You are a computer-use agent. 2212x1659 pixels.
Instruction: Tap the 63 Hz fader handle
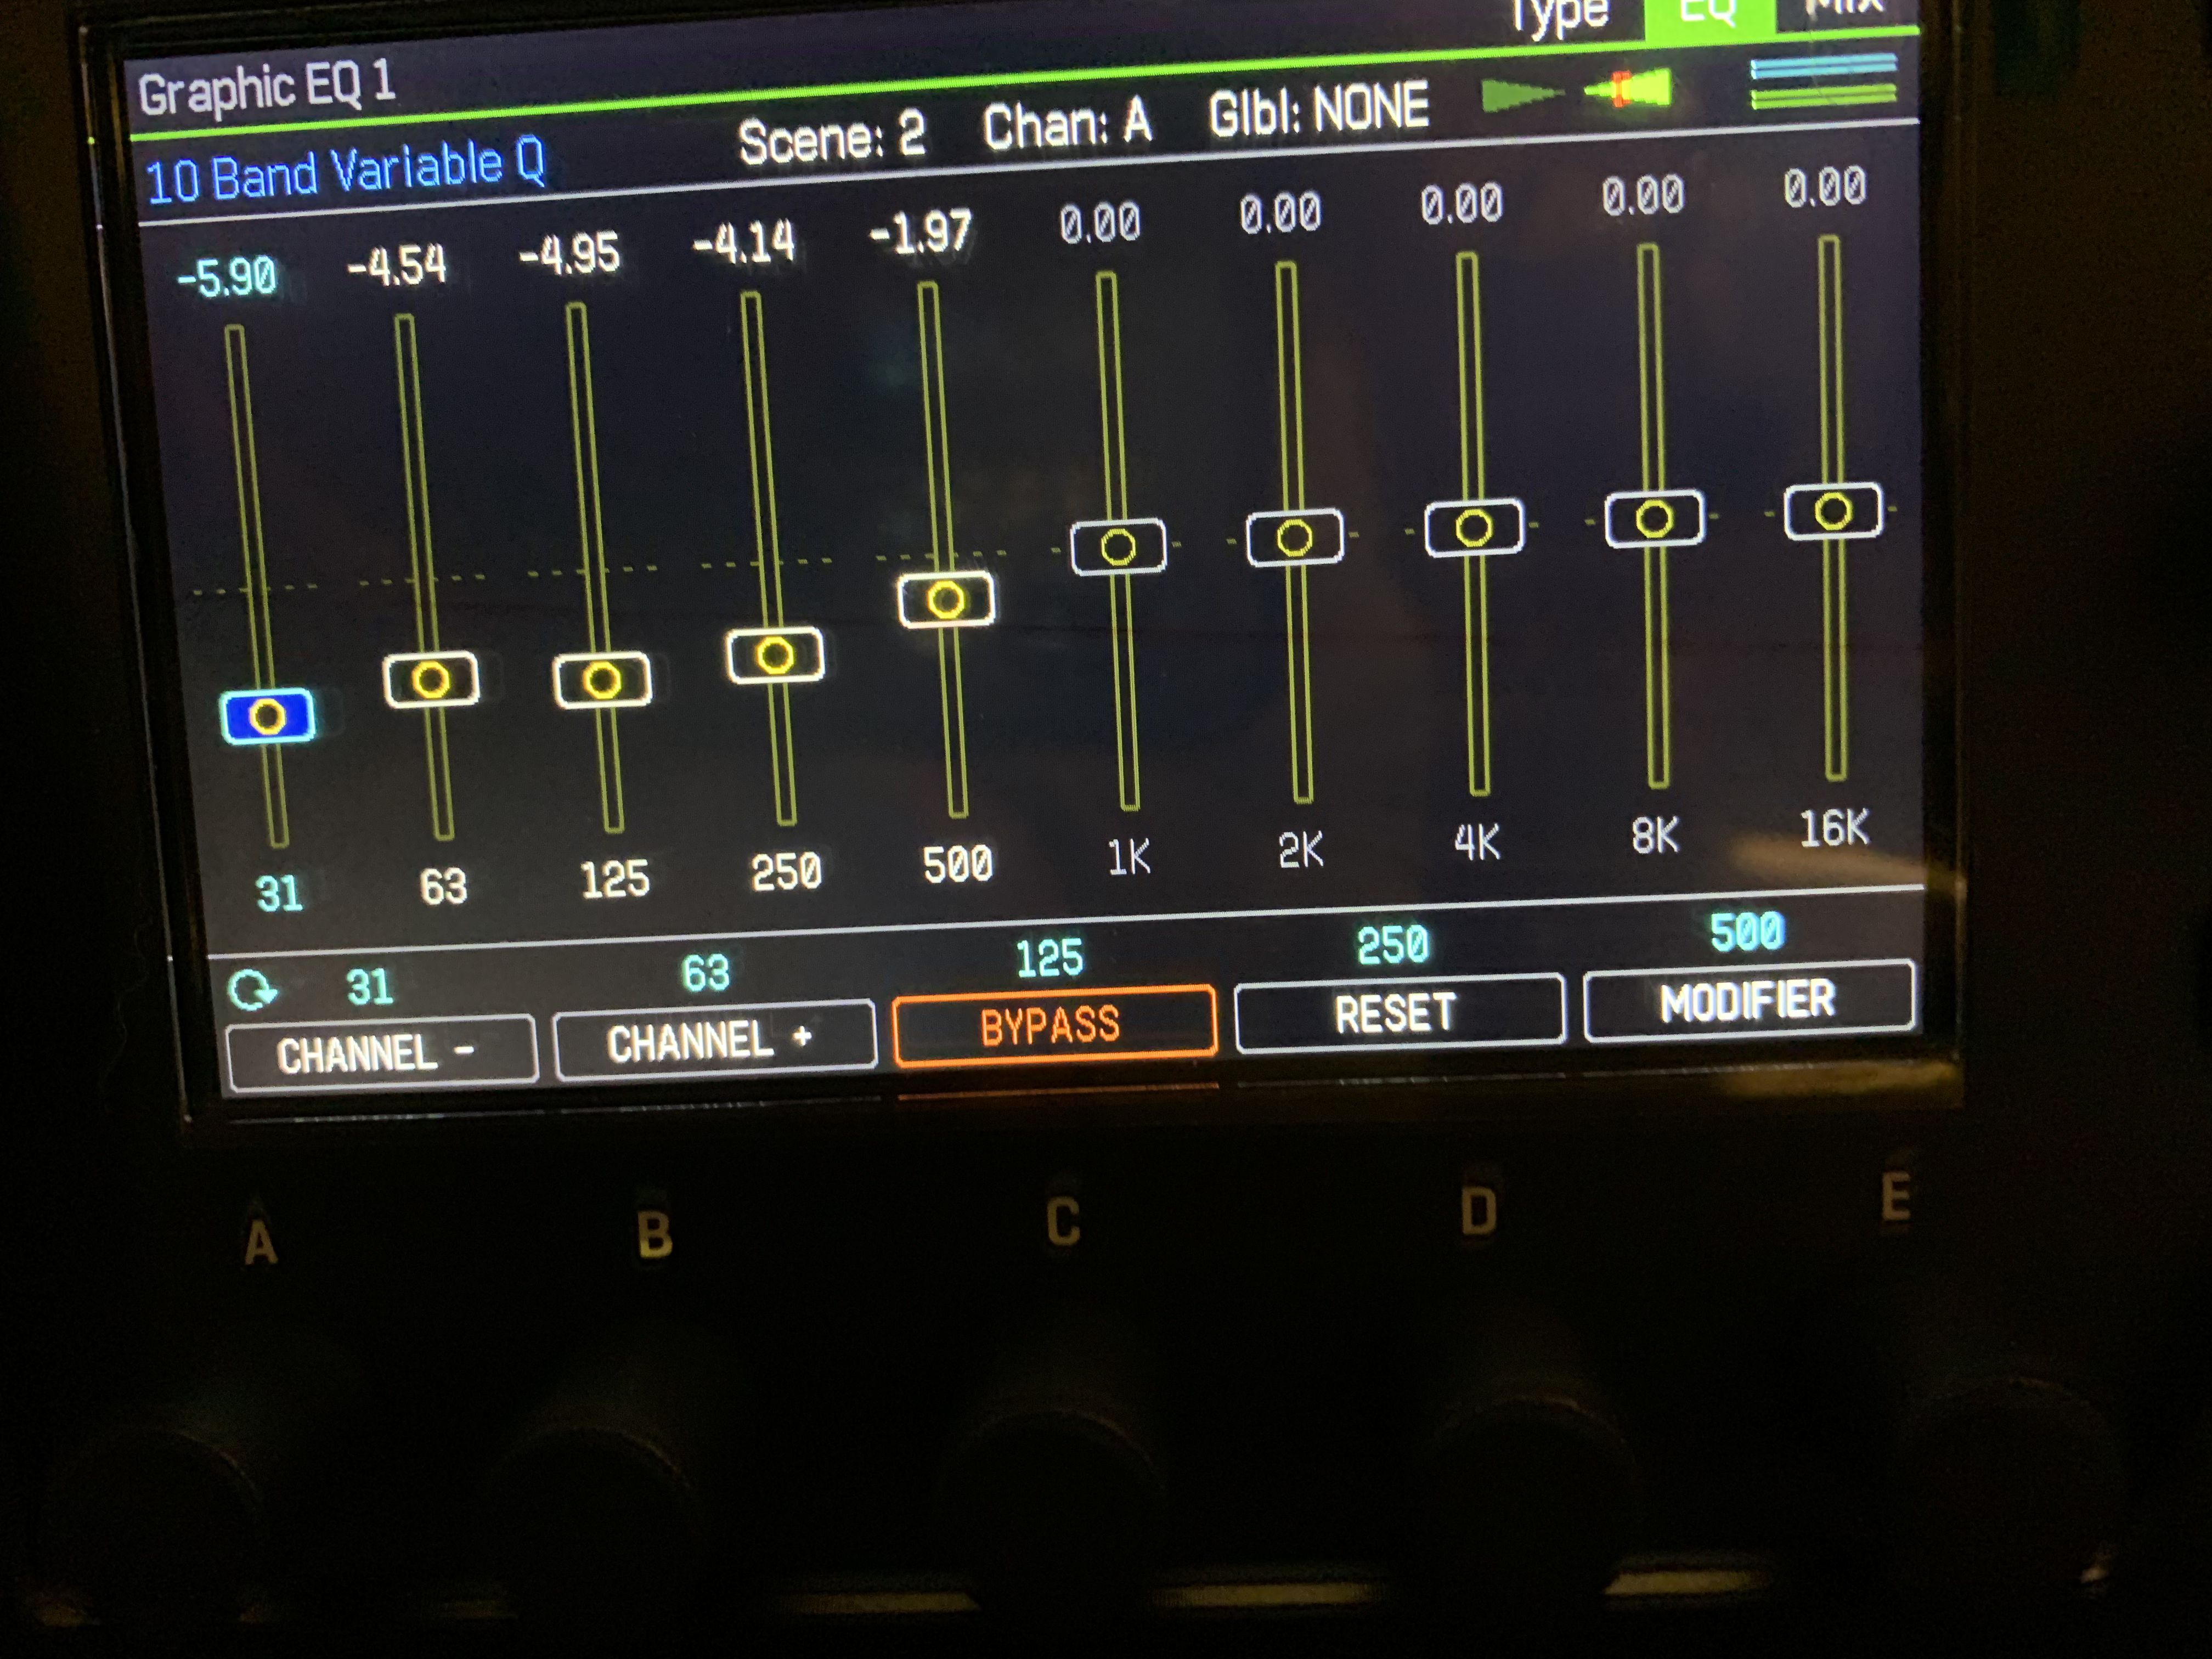(431, 680)
